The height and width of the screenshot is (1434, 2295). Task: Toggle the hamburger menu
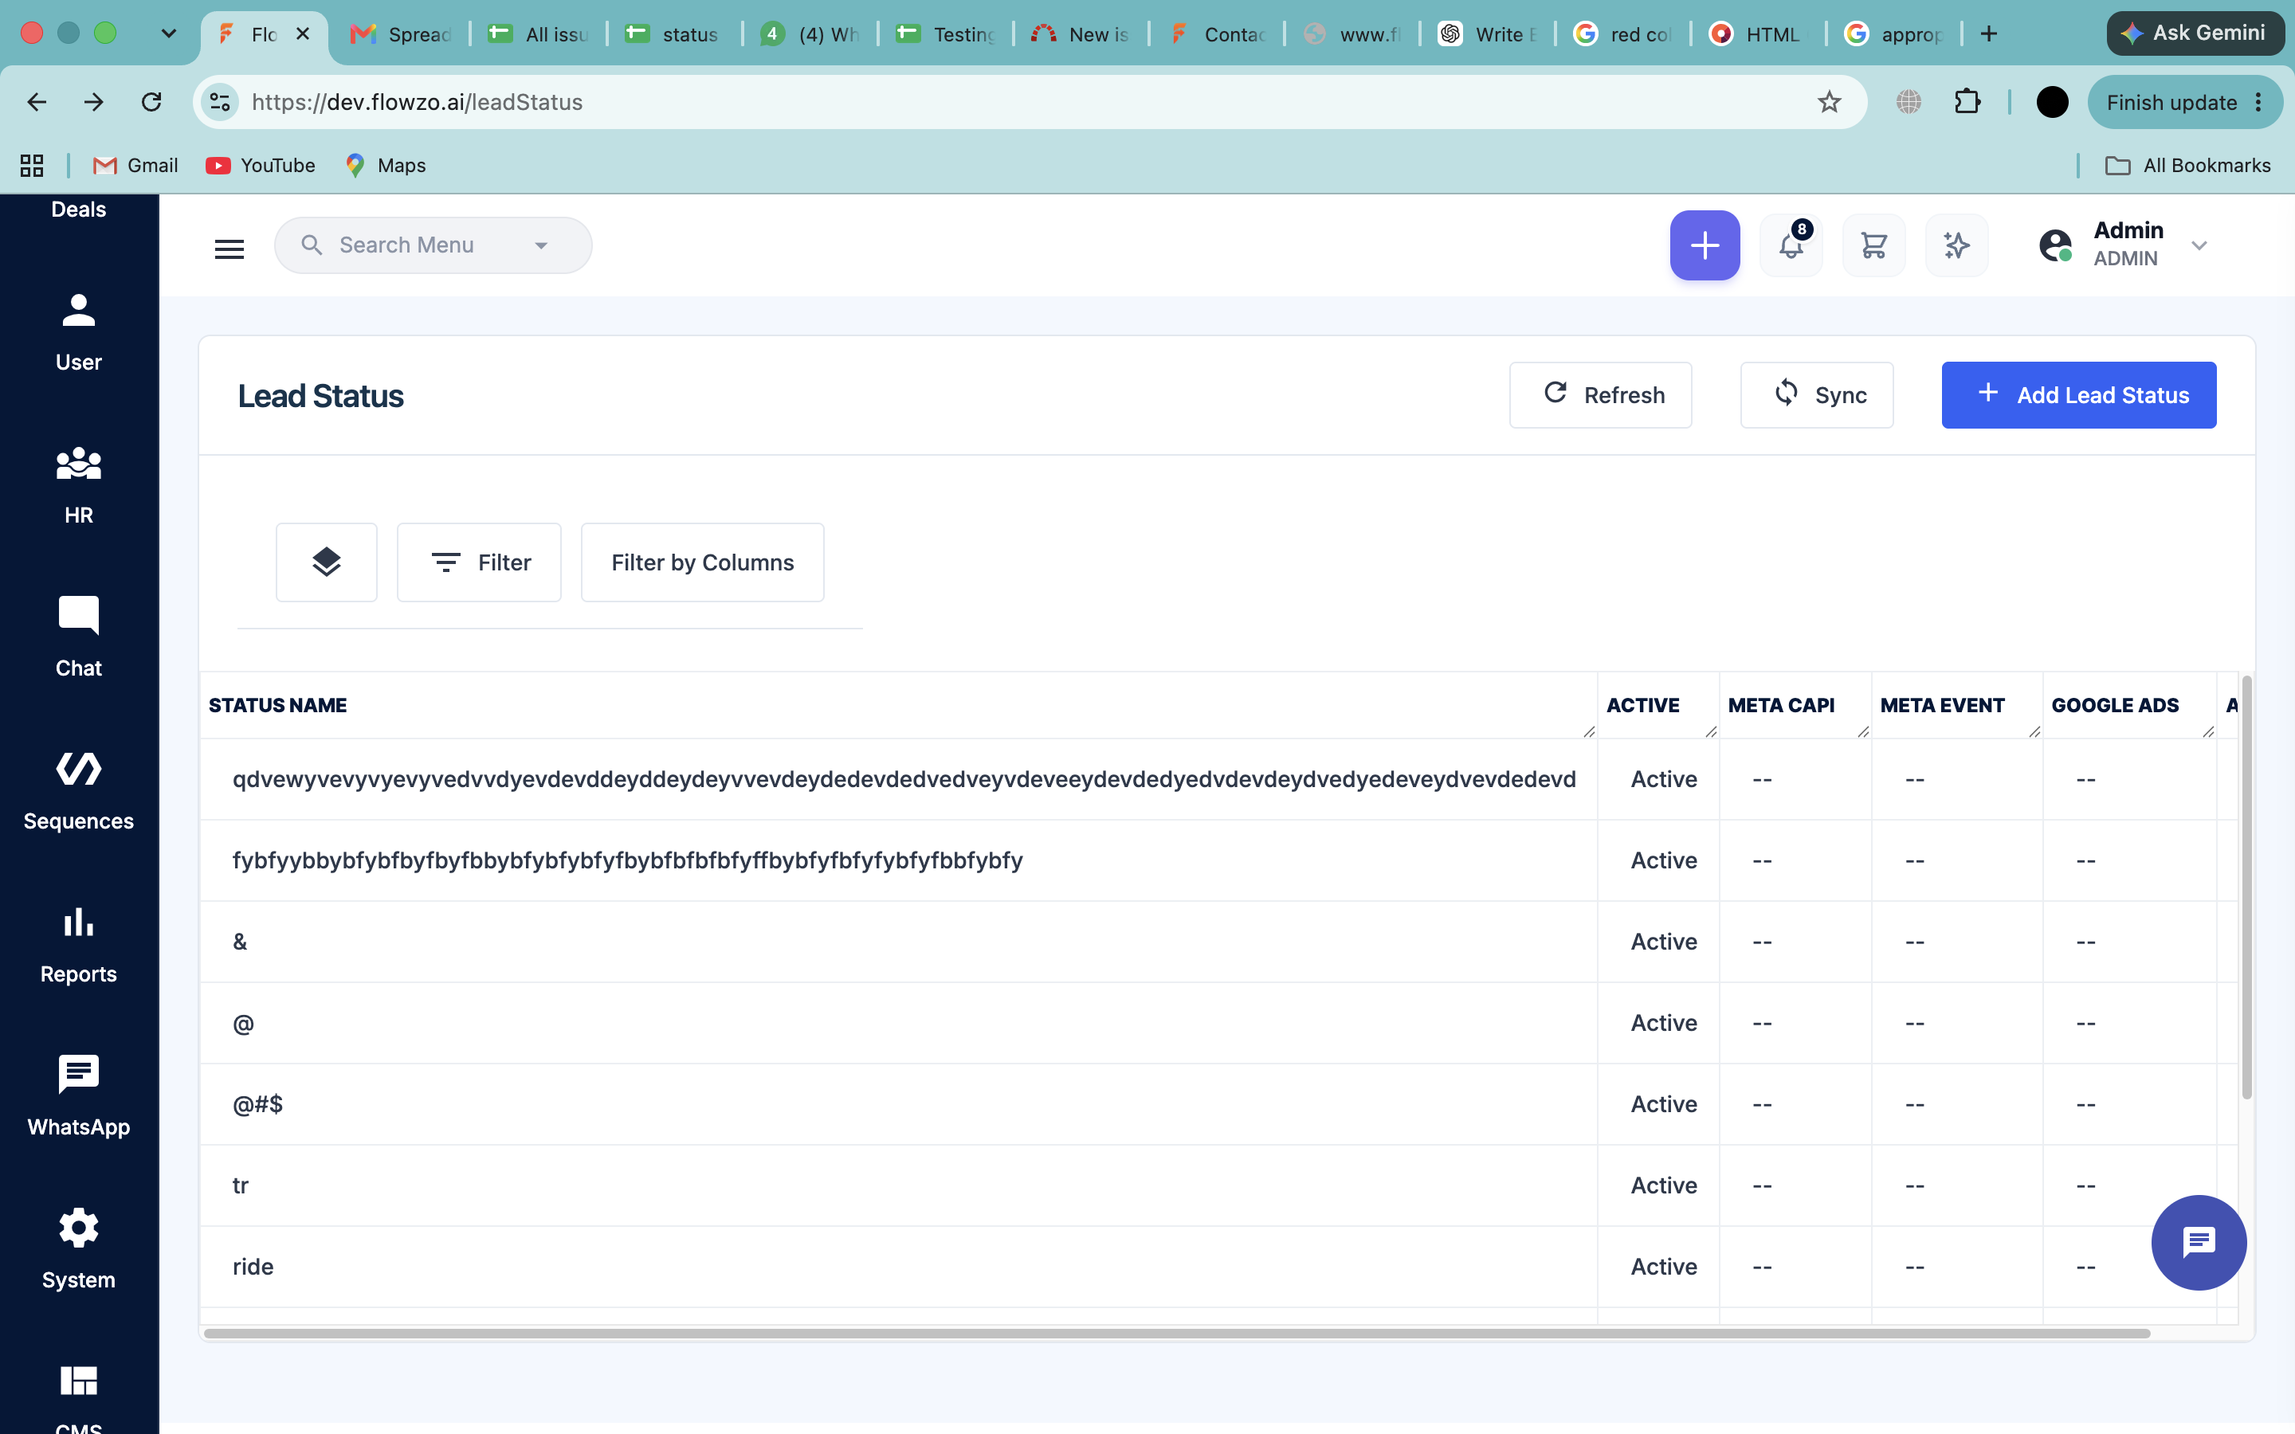click(x=229, y=249)
